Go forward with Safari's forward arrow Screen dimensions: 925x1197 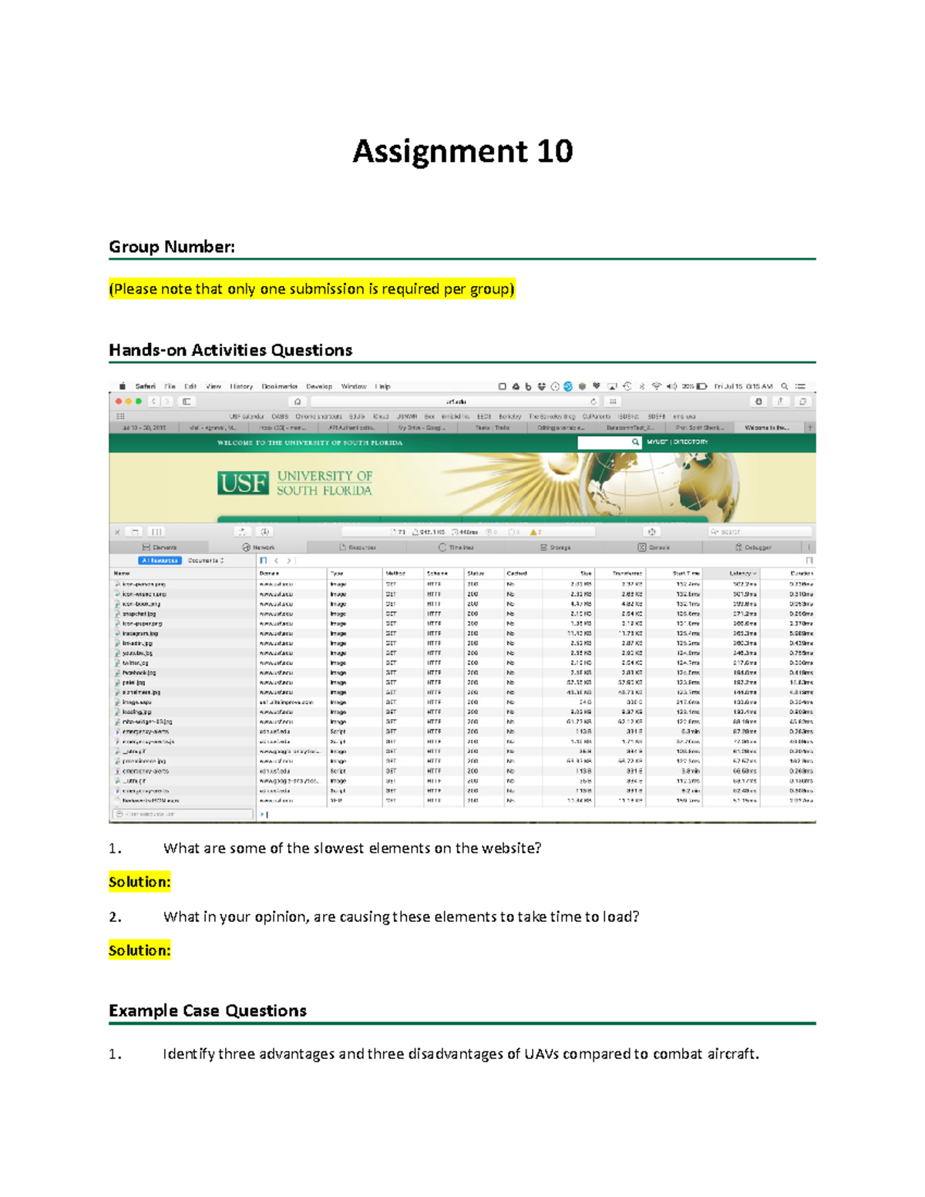(x=166, y=402)
